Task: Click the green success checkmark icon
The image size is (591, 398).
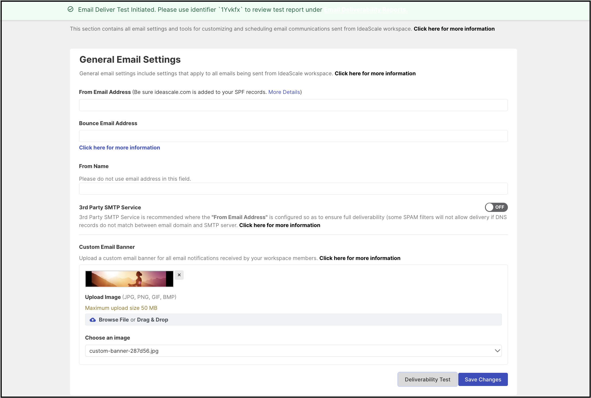Action: point(71,9)
